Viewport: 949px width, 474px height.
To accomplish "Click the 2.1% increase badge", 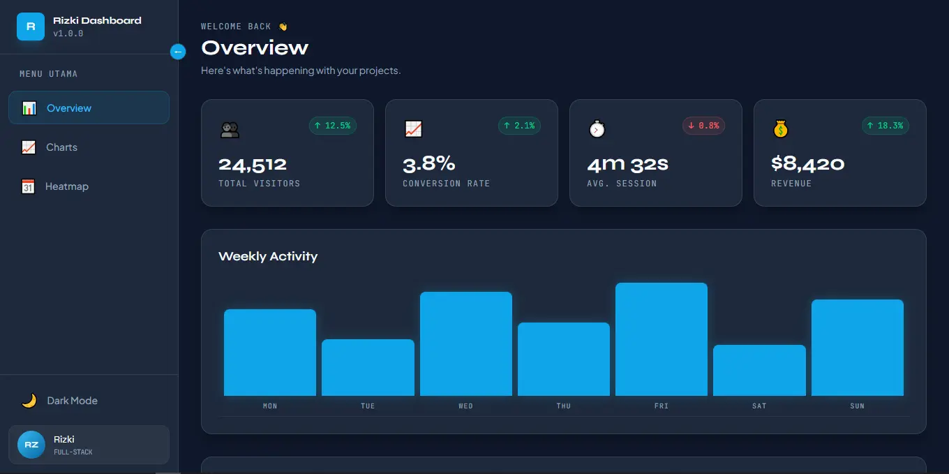I will tap(519, 126).
